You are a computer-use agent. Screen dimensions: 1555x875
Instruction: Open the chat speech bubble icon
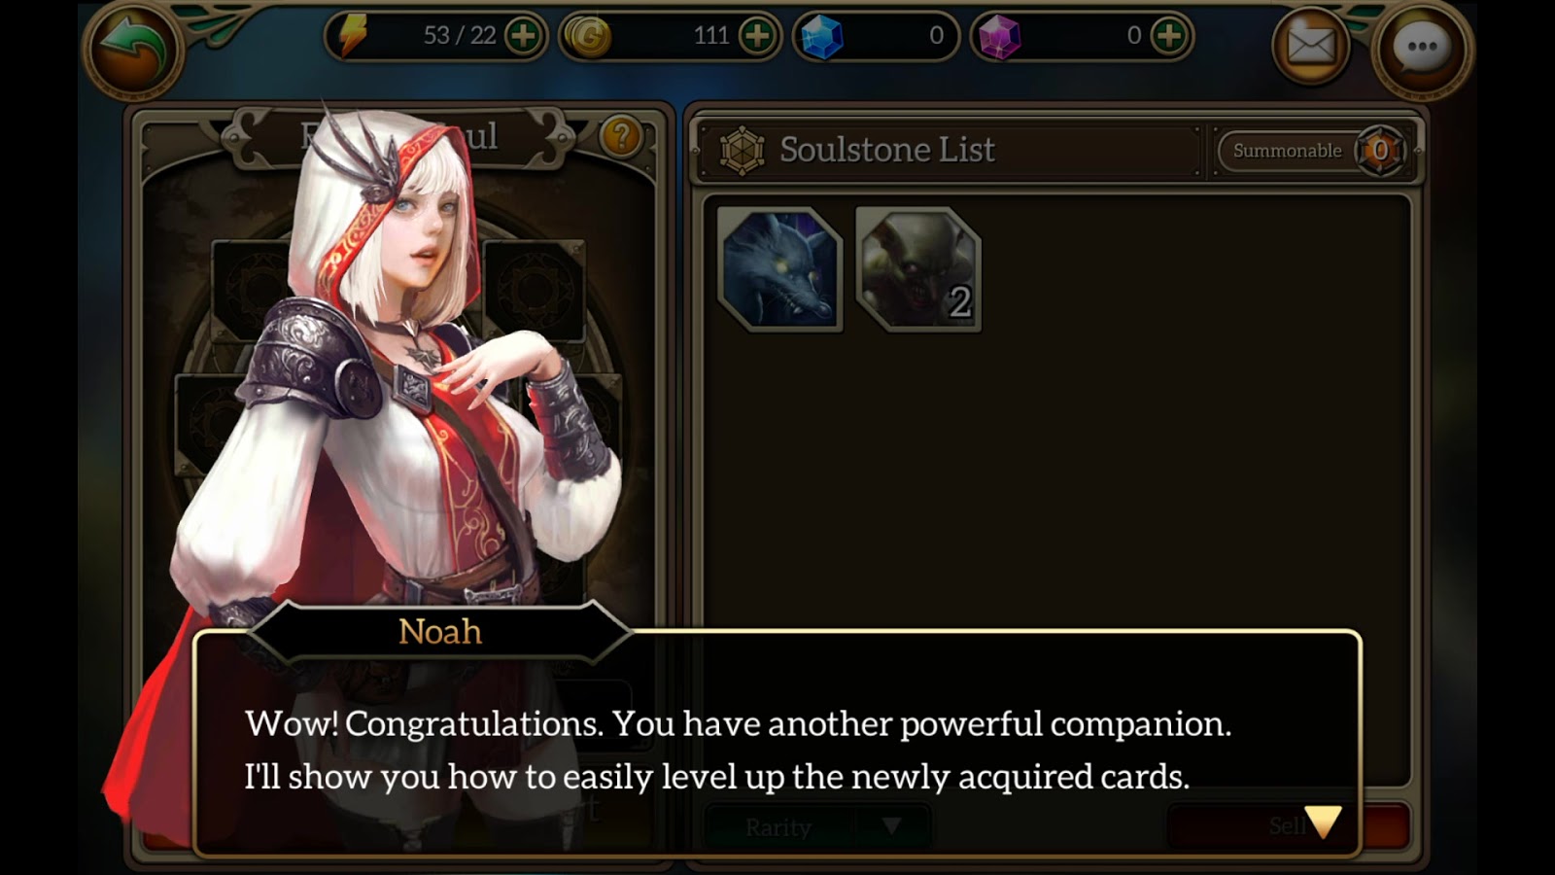pyautogui.click(x=1422, y=48)
